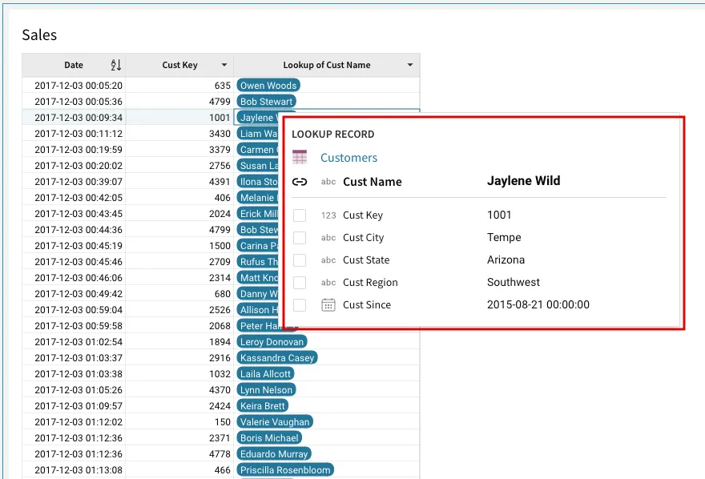Select the Kassandra Casey lookup pill
This screenshot has height=479, width=705.
pos(277,358)
